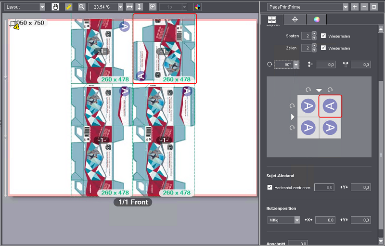Activate the yellow ruler measuring tool
Screen dimensions: 385x246
coord(68,7)
